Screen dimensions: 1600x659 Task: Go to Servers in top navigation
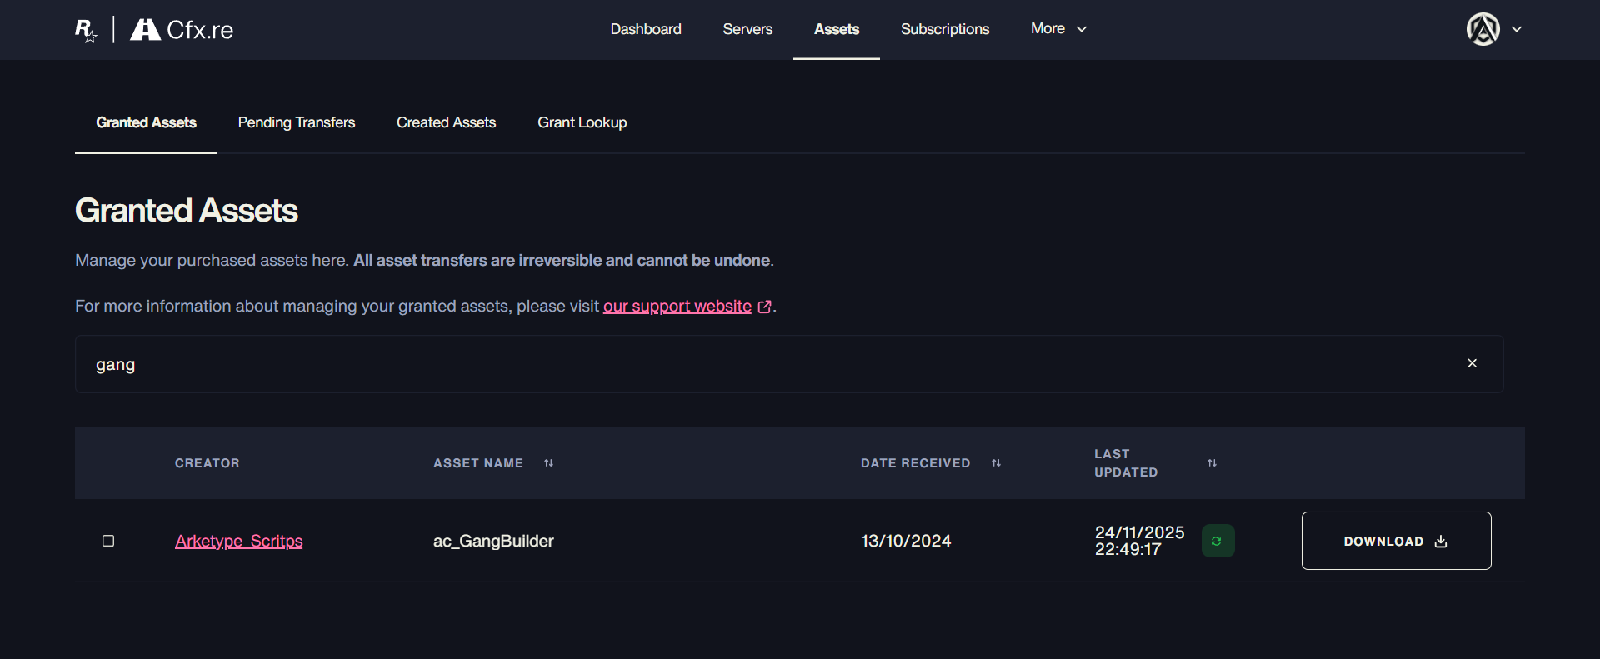pyautogui.click(x=747, y=29)
